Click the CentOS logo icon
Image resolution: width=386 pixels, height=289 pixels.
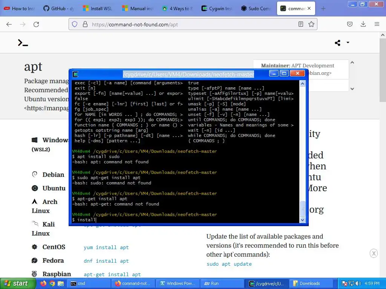pyautogui.click(x=34, y=247)
